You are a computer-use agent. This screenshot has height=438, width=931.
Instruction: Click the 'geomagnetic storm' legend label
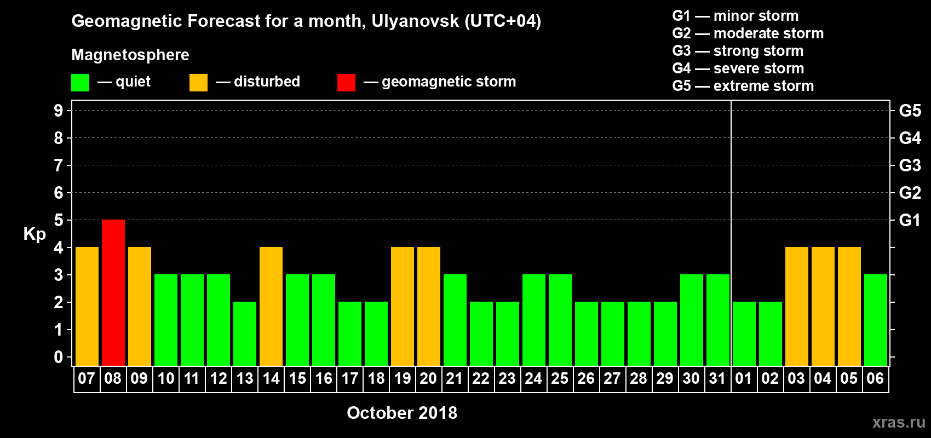[x=449, y=82]
